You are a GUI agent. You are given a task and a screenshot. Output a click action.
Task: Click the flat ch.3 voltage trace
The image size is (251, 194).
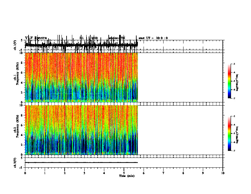(x=81, y=163)
